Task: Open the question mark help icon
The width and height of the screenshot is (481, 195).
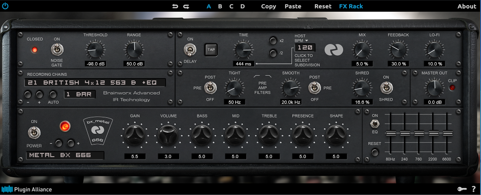Action: (473, 189)
